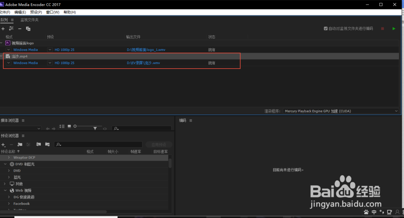Switch to the 监视文件夹 tab
Image resolution: width=404 pixels, height=218 pixels.
(x=29, y=20)
